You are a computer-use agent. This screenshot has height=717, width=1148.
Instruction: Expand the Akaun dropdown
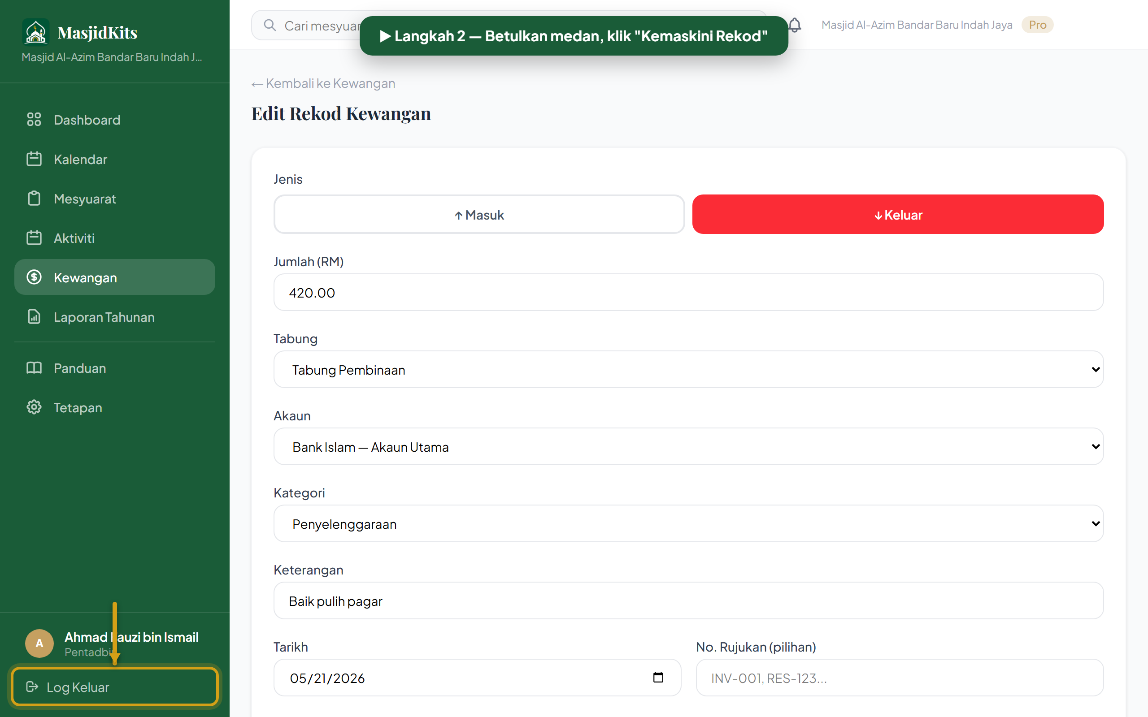tap(688, 446)
